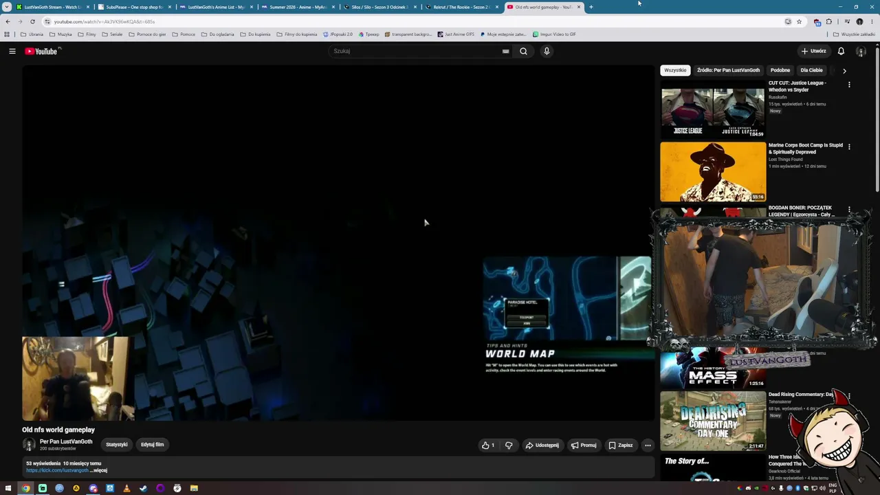The height and width of the screenshot is (495, 880).
Task: Go back one page in Chrome
Action: tap(8, 21)
